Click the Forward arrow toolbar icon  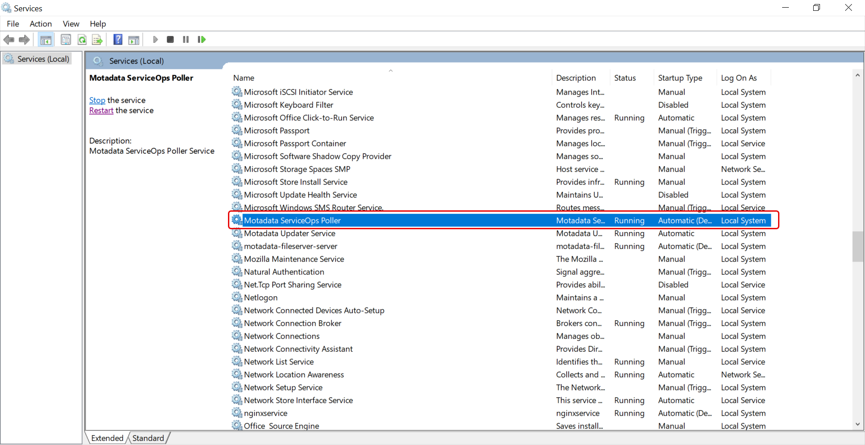click(24, 40)
